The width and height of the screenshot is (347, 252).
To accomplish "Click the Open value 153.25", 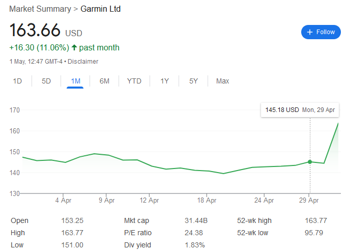I will point(72,220).
